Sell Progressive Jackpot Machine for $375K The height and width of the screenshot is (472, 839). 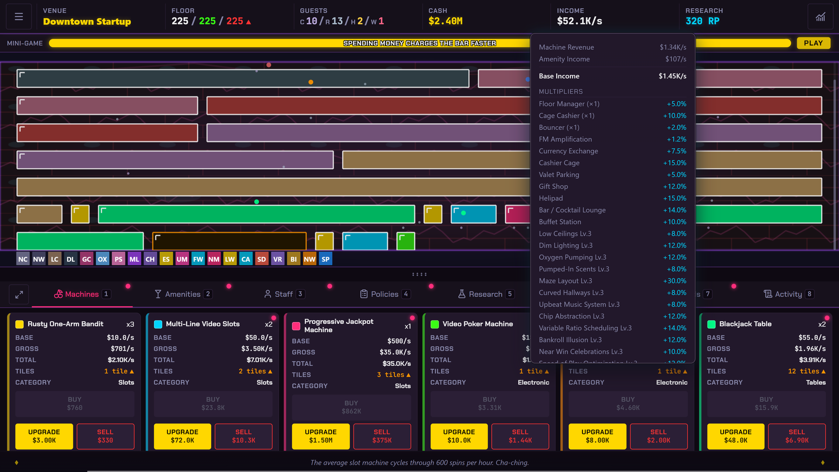(382, 436)
